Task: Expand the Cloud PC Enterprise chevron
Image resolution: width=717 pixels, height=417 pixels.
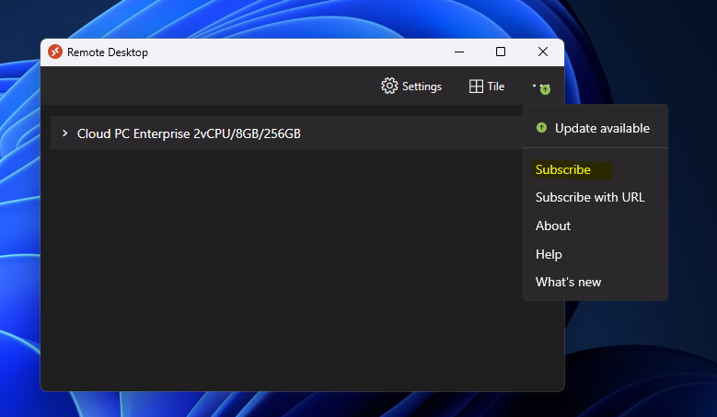Action: coord(65,133)
